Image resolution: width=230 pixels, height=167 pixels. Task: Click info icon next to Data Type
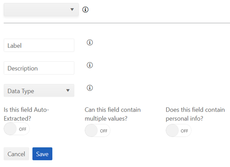point(90,88)
